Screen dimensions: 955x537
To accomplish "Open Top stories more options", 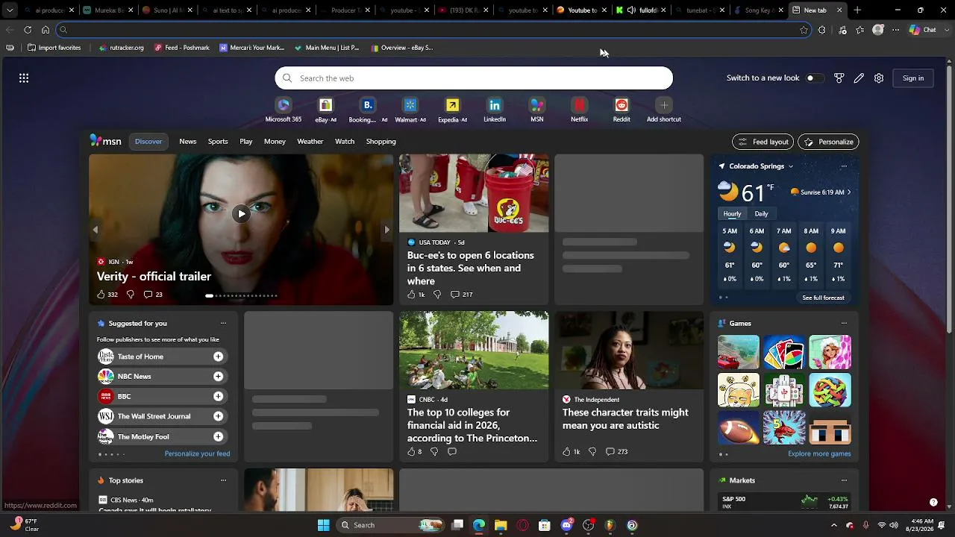I will tap(223, 481).
